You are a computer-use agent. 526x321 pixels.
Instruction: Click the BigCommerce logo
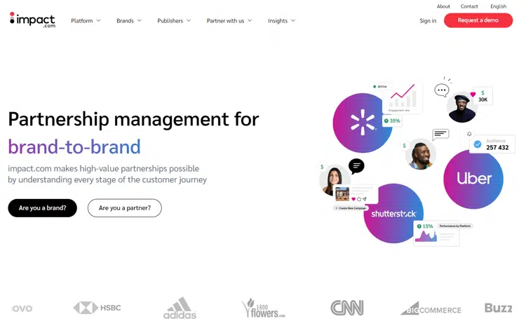click(x=431, y=308)
